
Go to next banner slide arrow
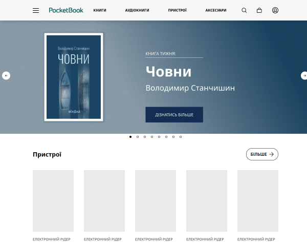[304, 75]
